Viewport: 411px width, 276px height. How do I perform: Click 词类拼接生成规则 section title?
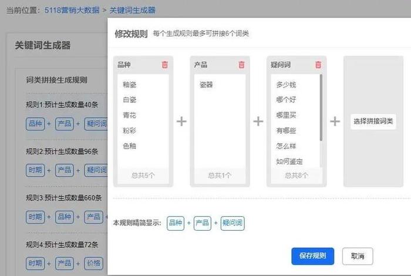pyautogui.click(x=56, y=80)
